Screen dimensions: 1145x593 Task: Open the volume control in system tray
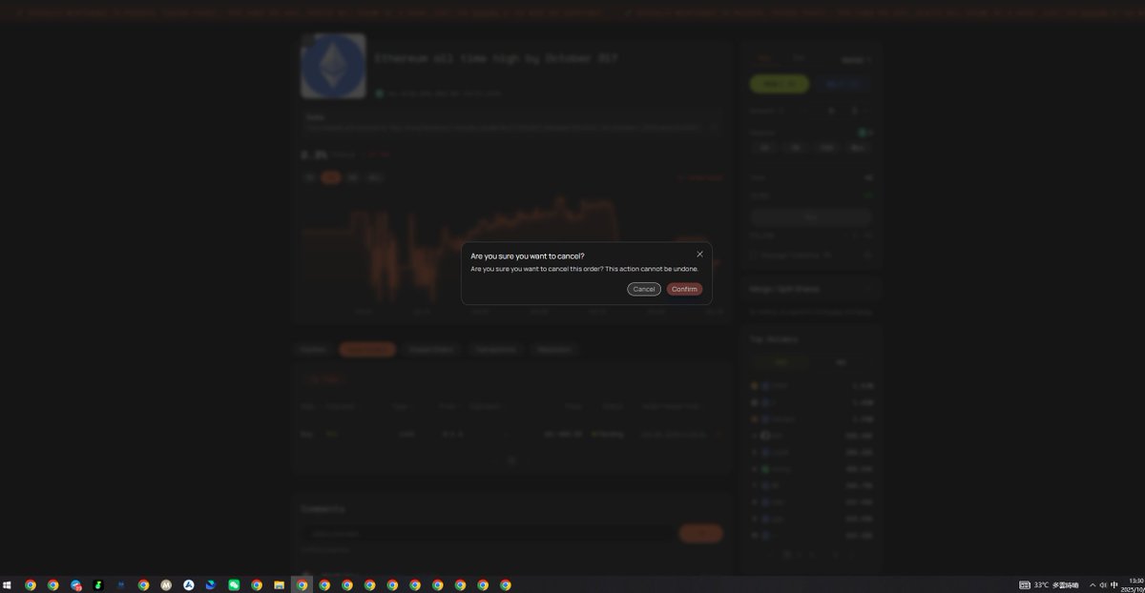[x=1103, y=584]
